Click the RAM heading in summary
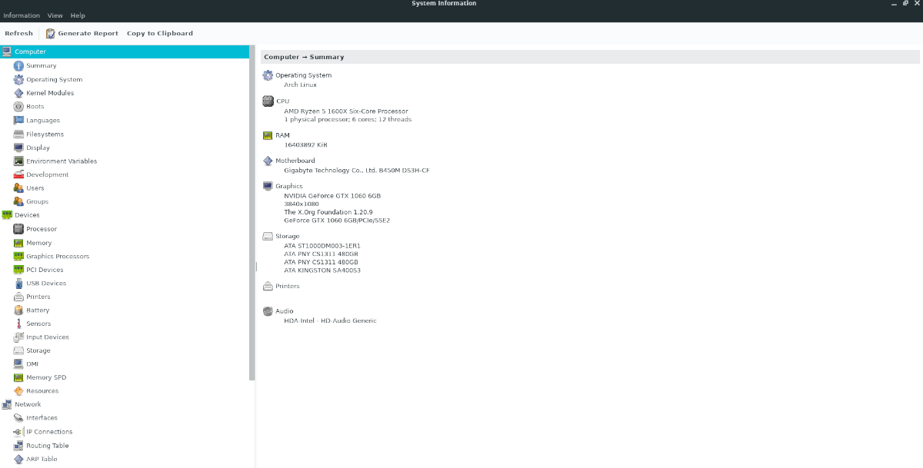This screenshot has width=923, height=468. tap(282, 135)
